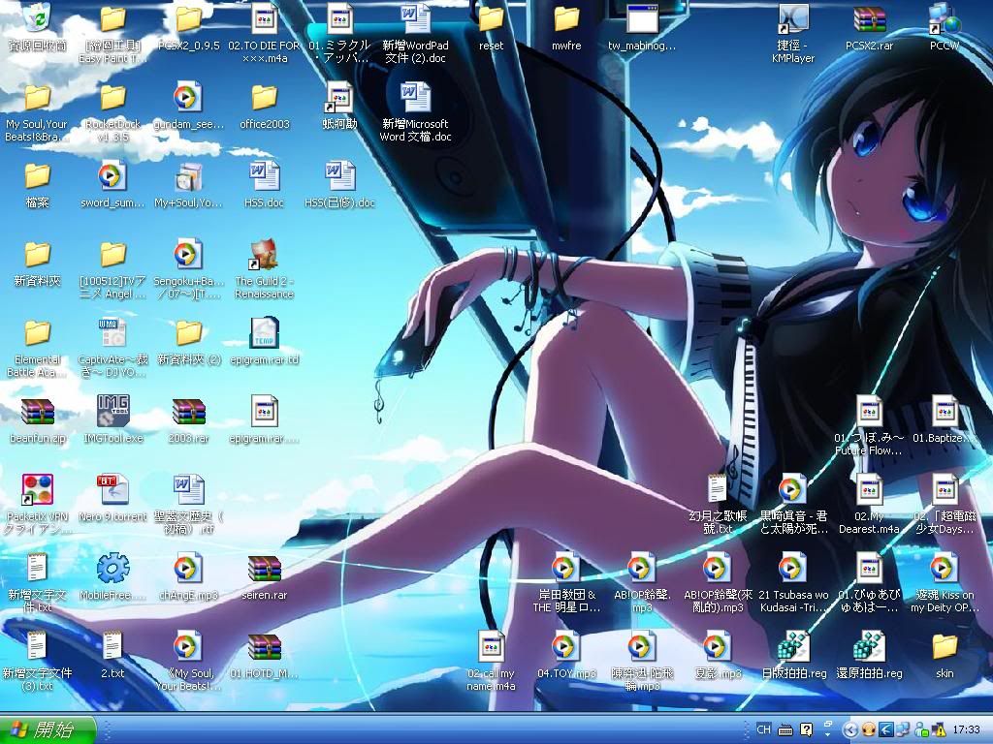Screen dimensions: 993x744
Task: Open the IMGTool.exe icon
Action: pyautogui.click(x=112, y=412)
